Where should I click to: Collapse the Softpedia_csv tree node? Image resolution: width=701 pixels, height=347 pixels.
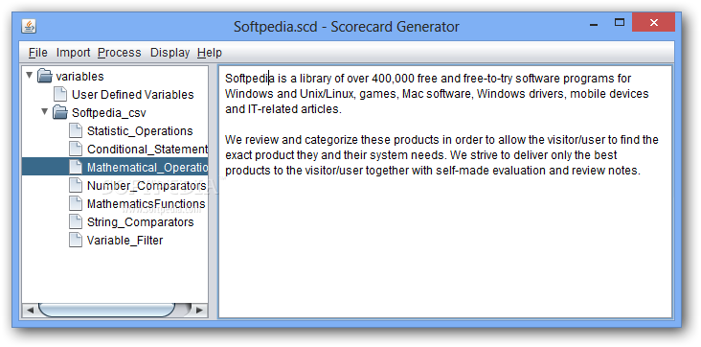(44, 111)
